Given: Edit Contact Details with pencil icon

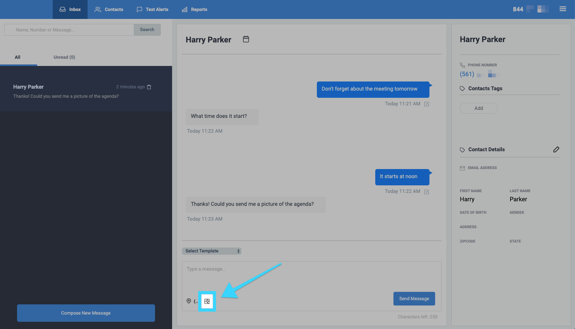Looking at the screenshot, I should pyautogui.click(x=556, y=149).
